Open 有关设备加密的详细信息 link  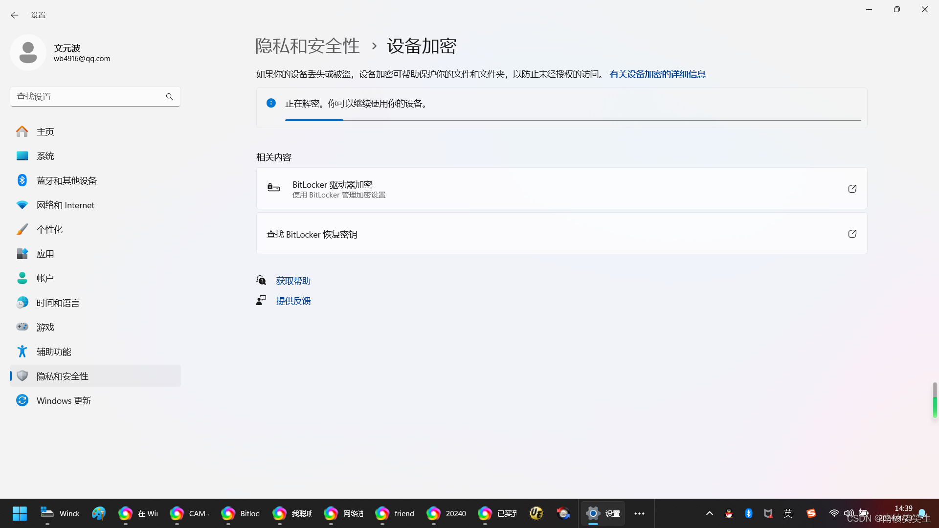pos(657,74)
